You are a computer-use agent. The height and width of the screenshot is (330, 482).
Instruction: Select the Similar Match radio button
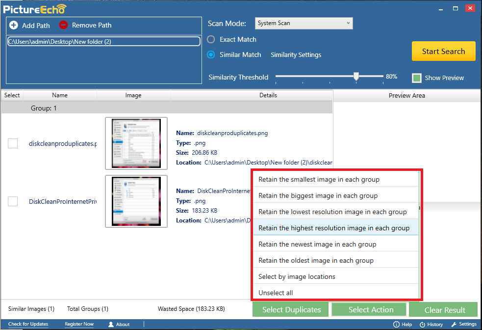(x=211, y=55)
